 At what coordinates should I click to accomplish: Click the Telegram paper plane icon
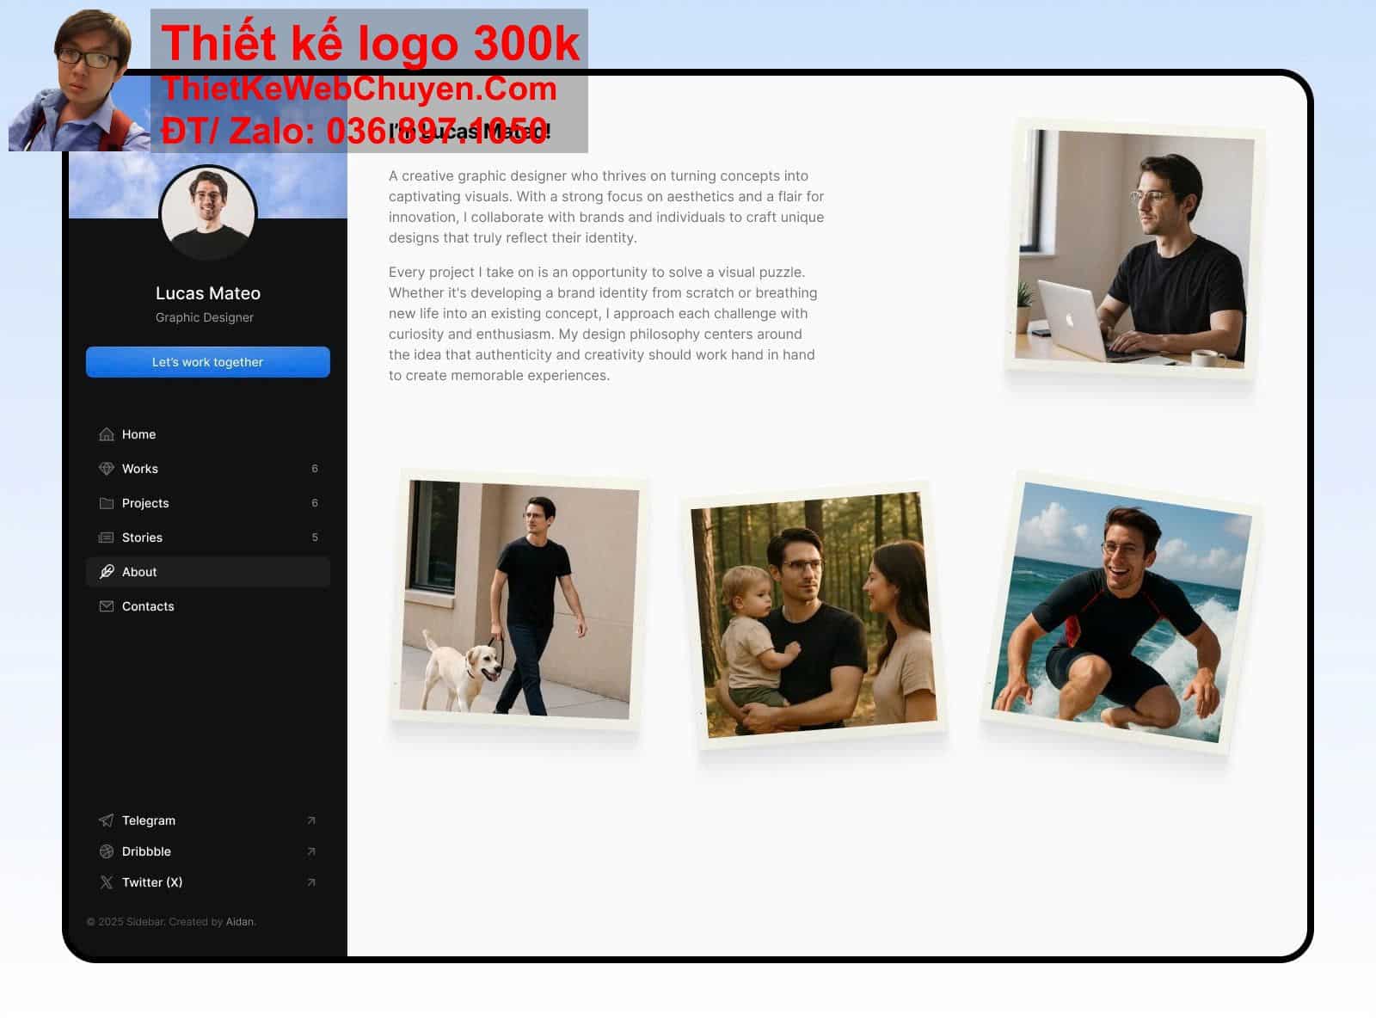[107, 820]
